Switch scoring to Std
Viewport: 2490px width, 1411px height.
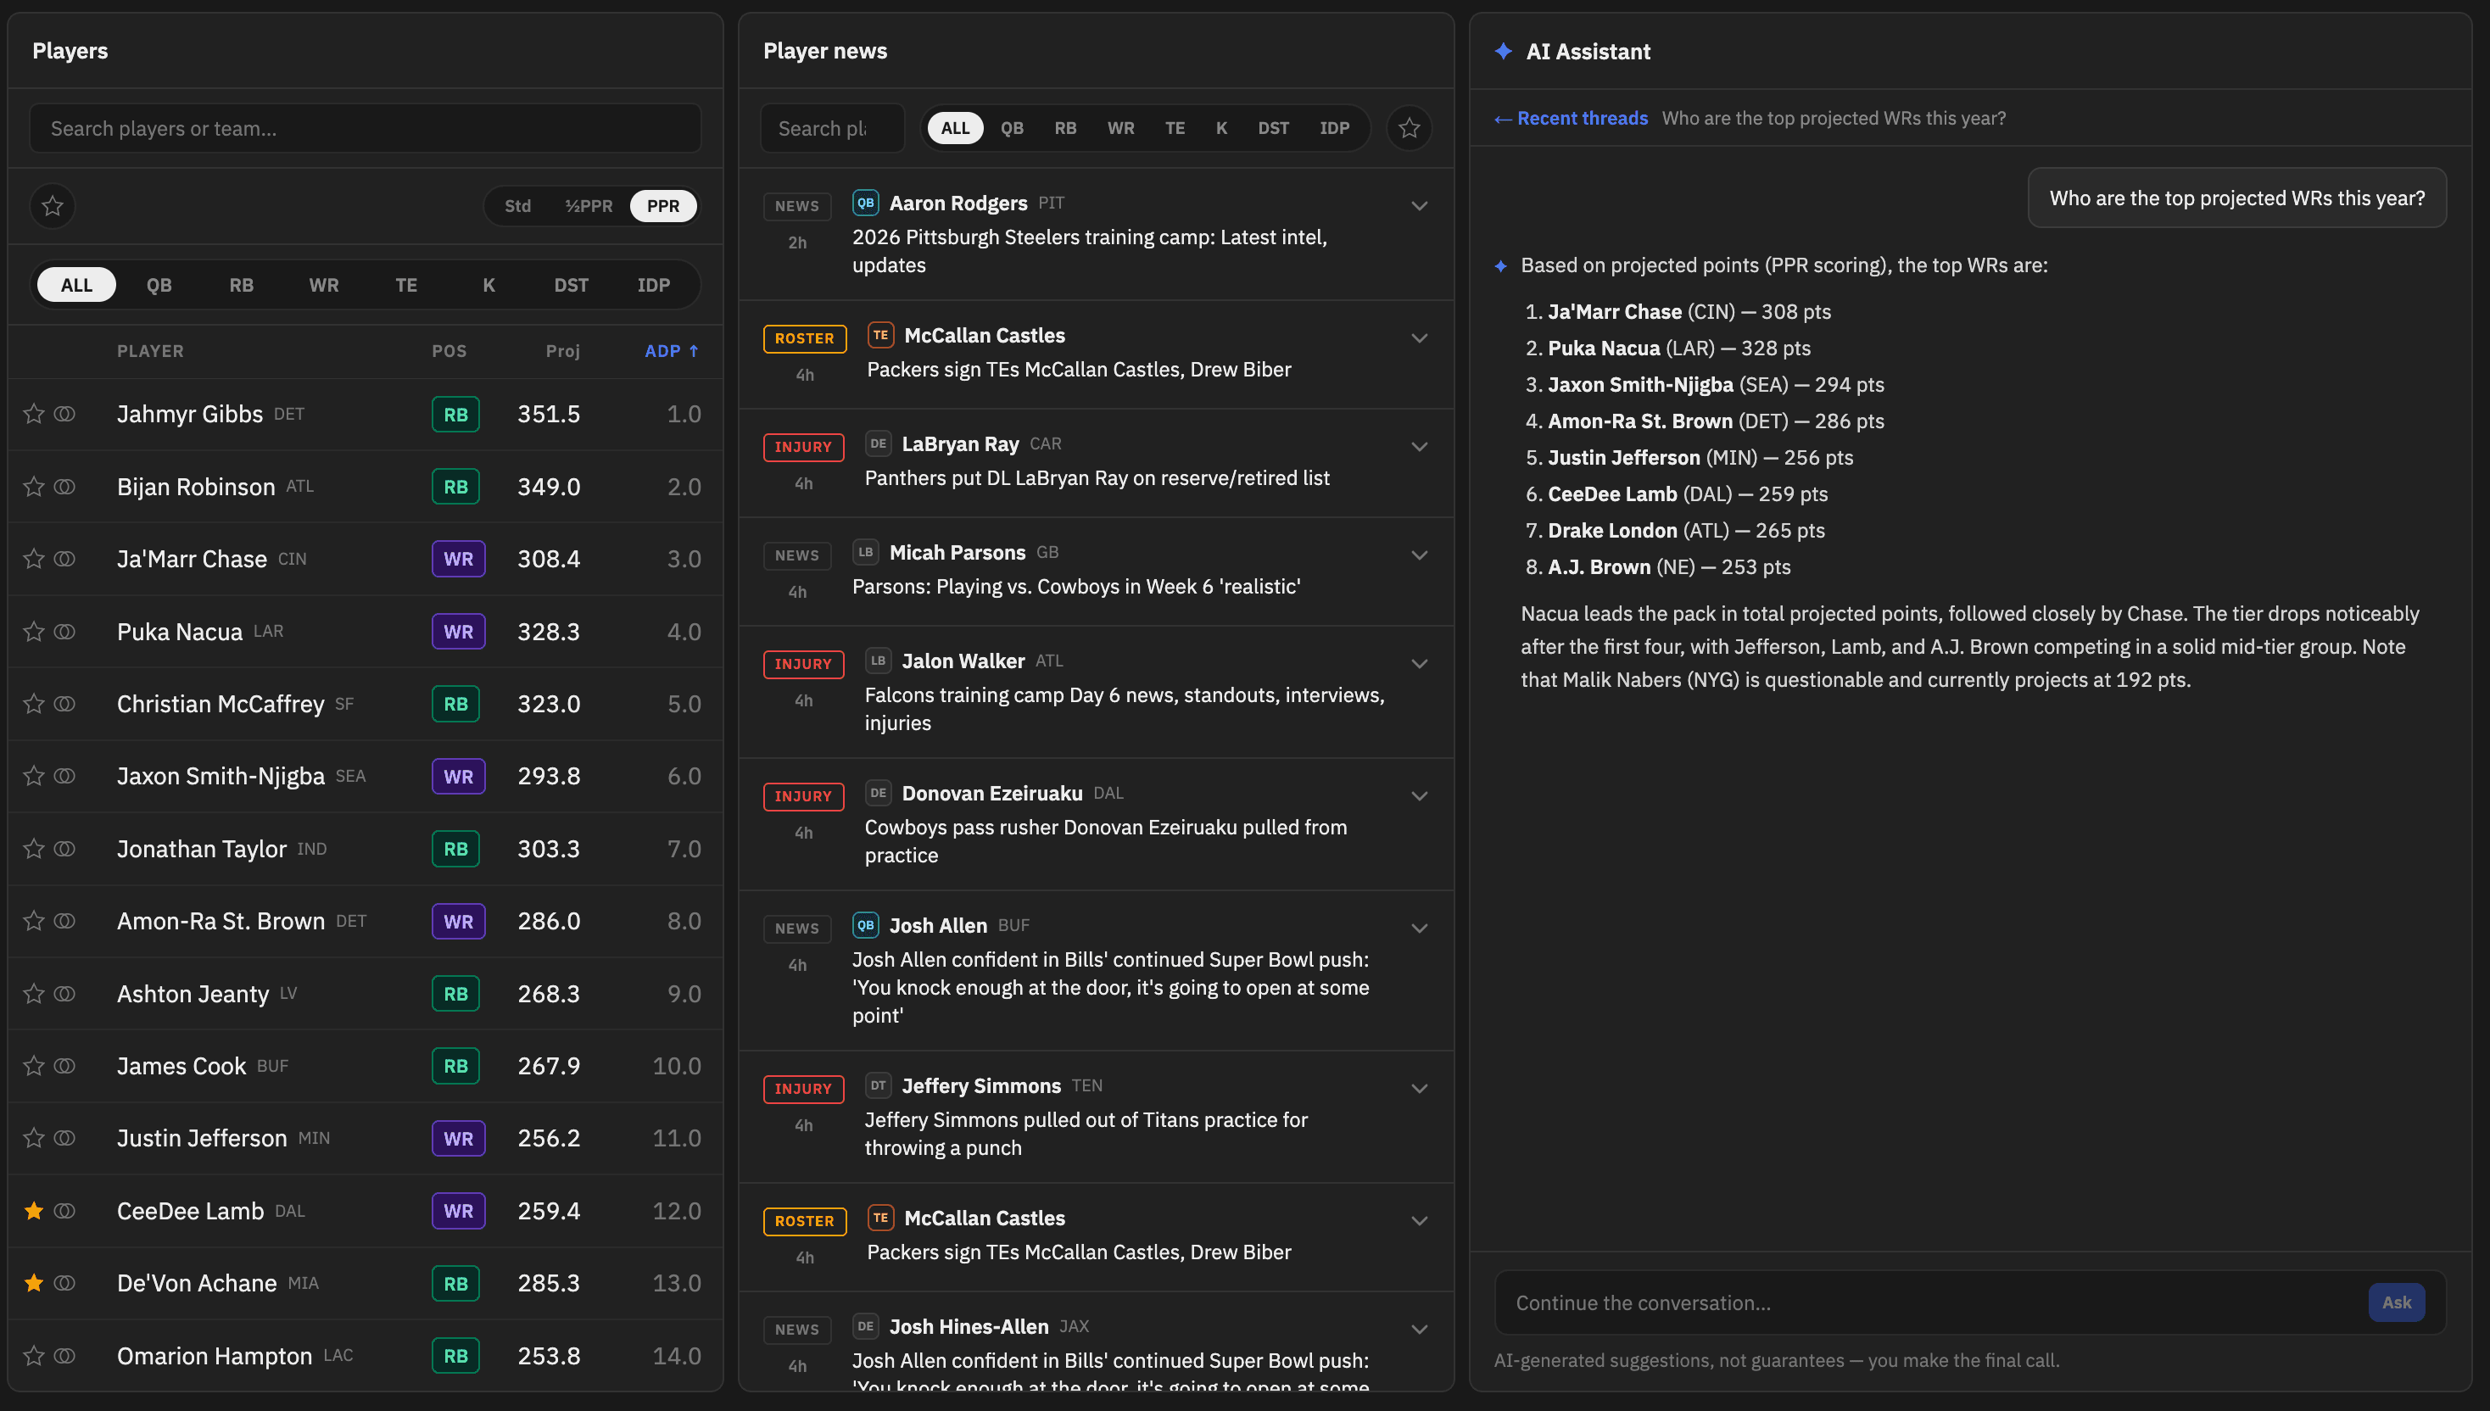click(x=517, y=205)
